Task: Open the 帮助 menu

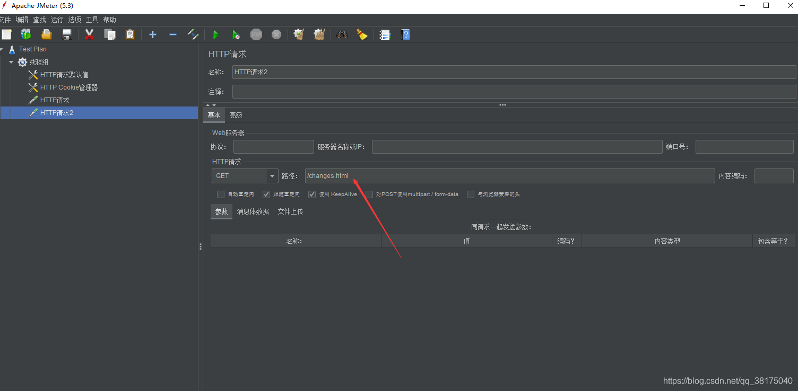Action: tap(109, 20)
